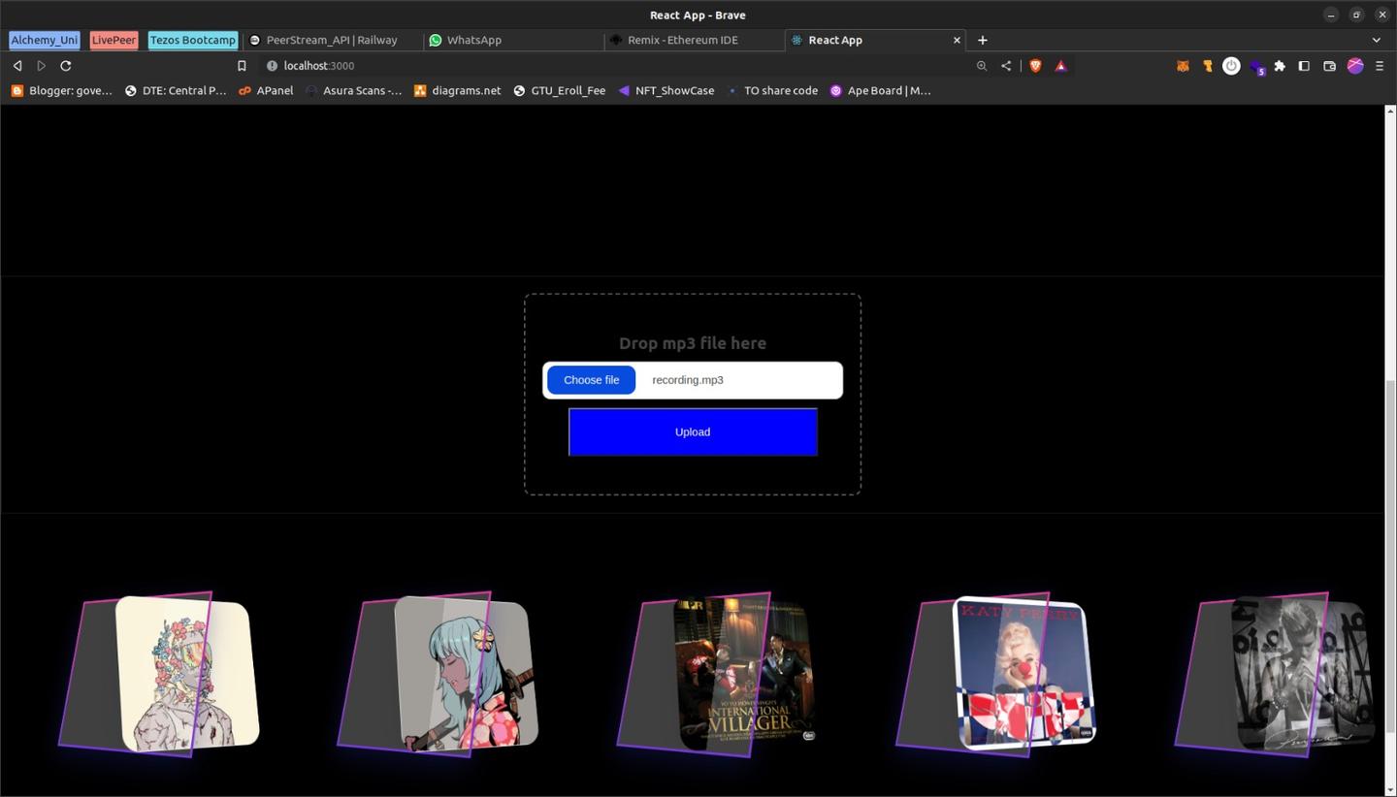This screenshot has height=797, width=1397.
Task: Open the TO share code bookmark
Action: (x=772, y=90)
